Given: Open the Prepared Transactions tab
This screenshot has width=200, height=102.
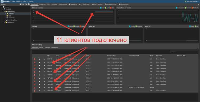Looking at the screenshot, I should pyautogui.click(x=51, y=47).
